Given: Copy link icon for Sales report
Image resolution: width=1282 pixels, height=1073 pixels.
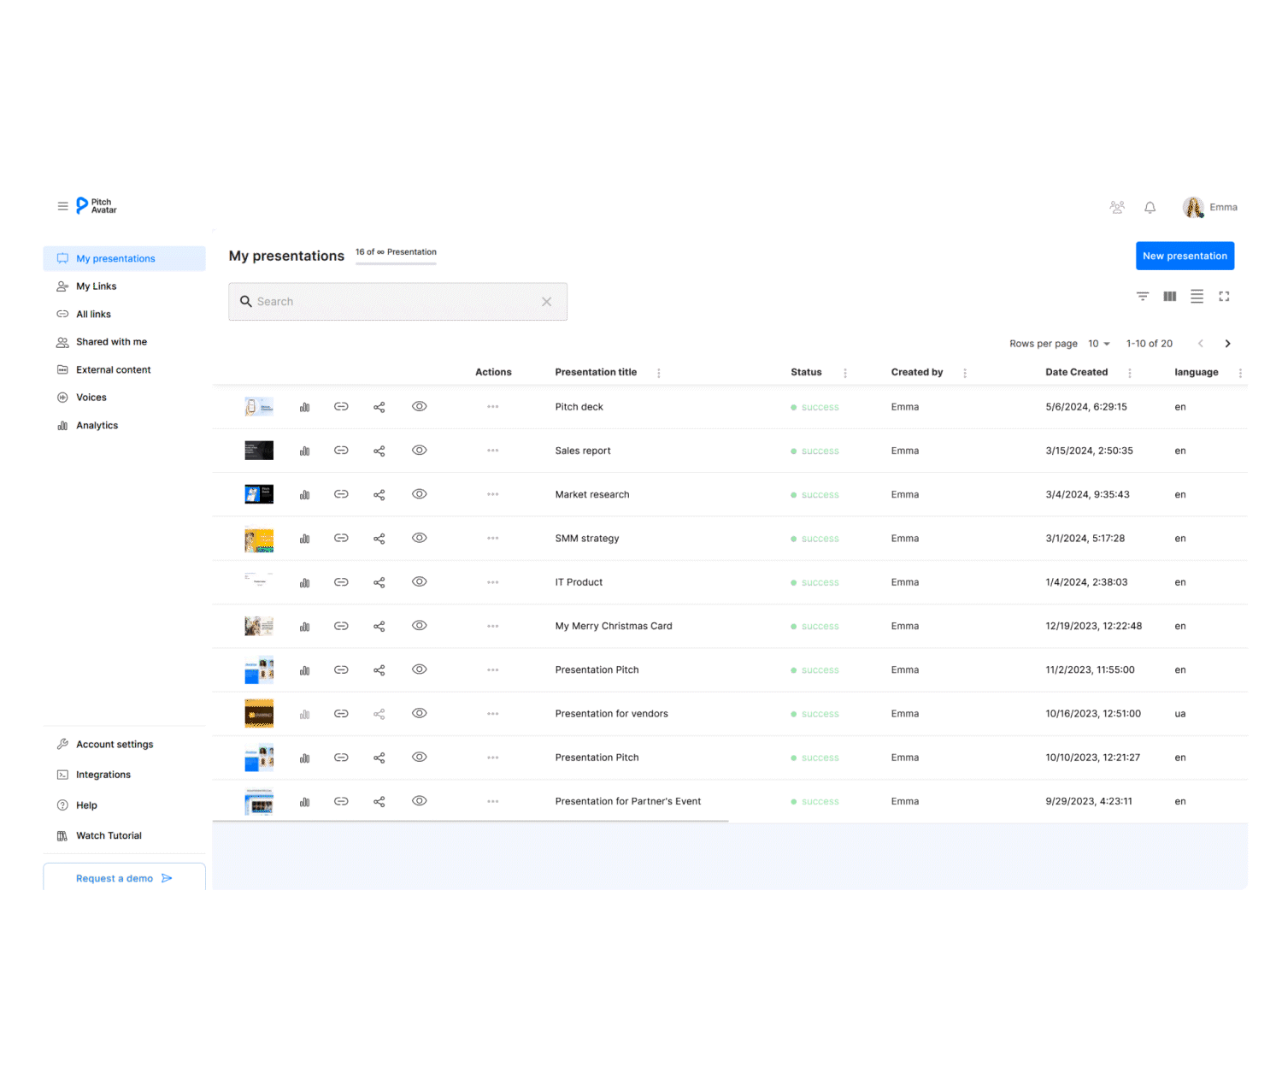Looking at the screenshot, I should point(341,451).
